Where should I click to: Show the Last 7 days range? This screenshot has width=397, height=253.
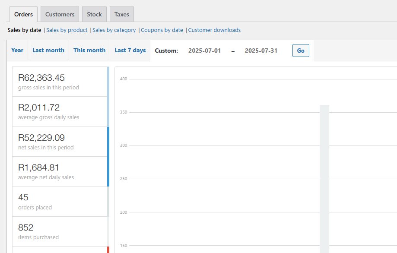pos(130,51)
